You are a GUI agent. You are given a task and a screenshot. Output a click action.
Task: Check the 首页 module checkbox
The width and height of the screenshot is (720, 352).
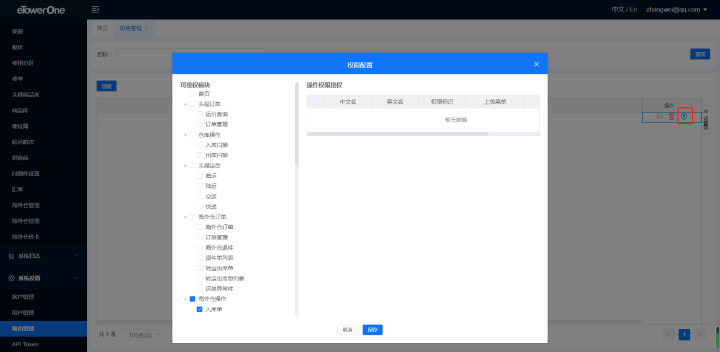pyautogui.click(x=192, y=94)
